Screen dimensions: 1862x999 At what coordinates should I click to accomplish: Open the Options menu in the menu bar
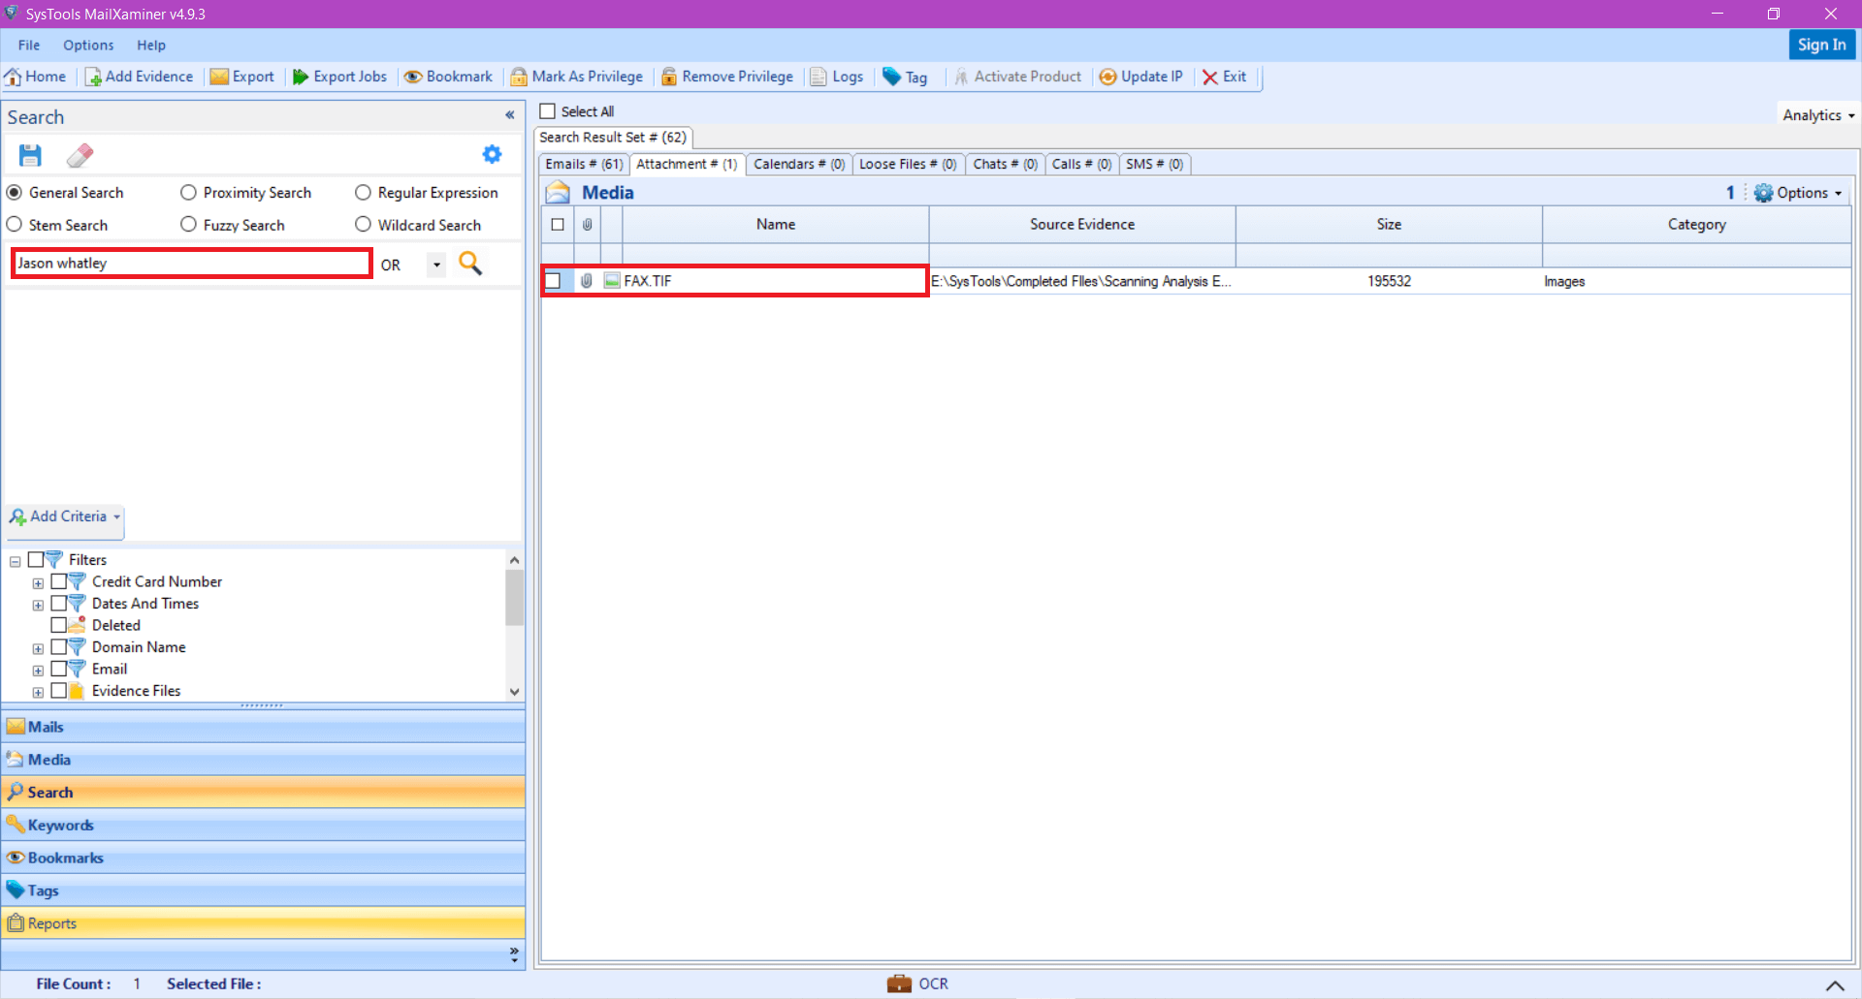pos(88,45)
